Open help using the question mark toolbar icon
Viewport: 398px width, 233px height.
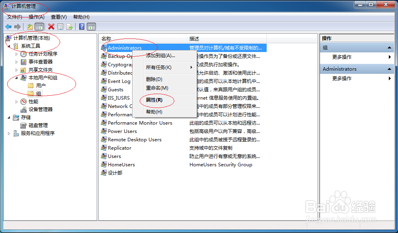[82, 27]
